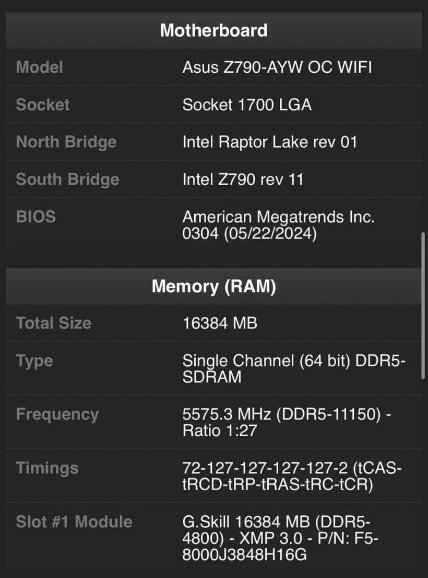Select the Socket 1700 LGA text
This screenshot has height=578, width=428.
(x=247, y=105)
